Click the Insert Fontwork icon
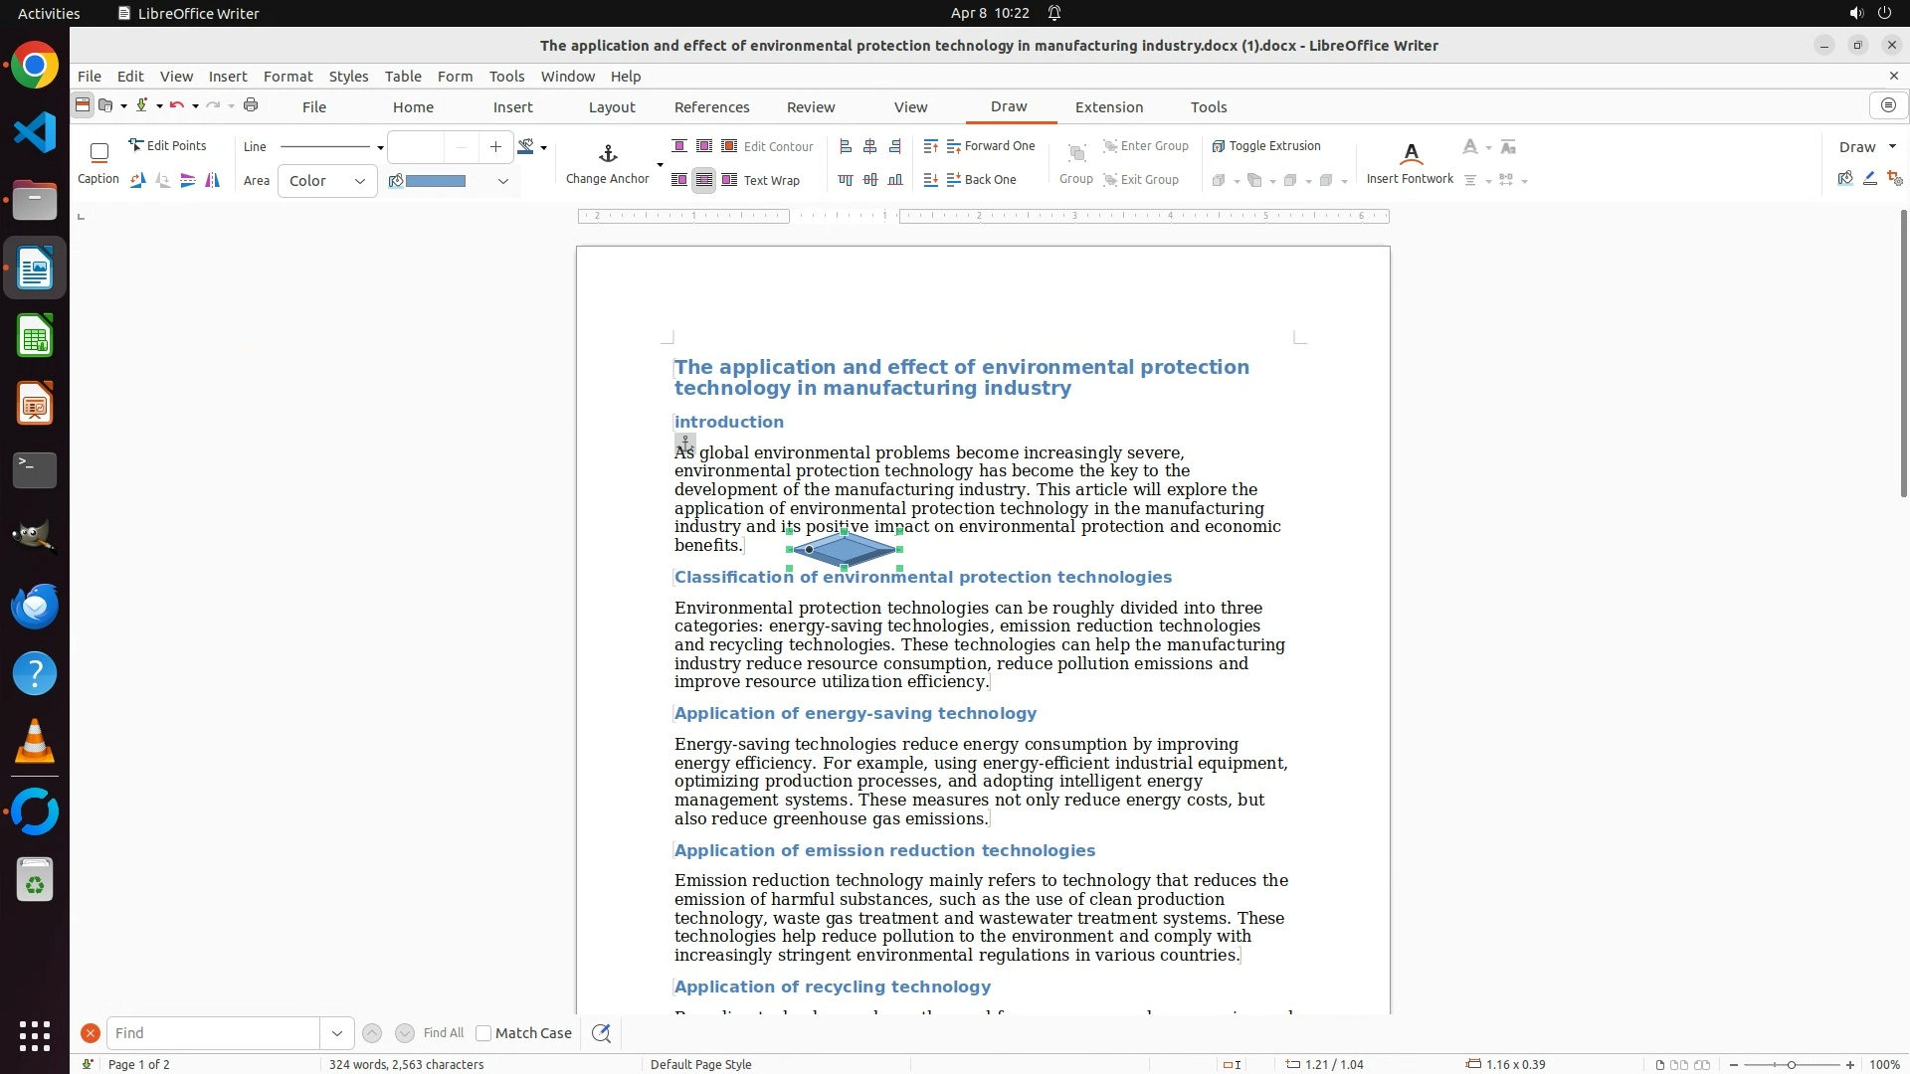This screenshot has height=1074, width=1910. [1410, 154]
